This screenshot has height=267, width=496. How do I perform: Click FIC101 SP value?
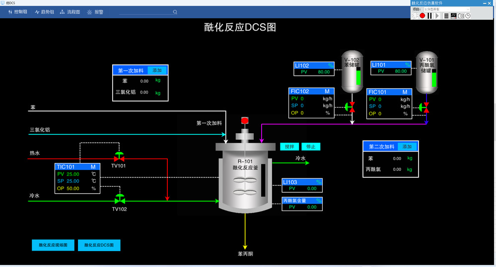point(380,107)
